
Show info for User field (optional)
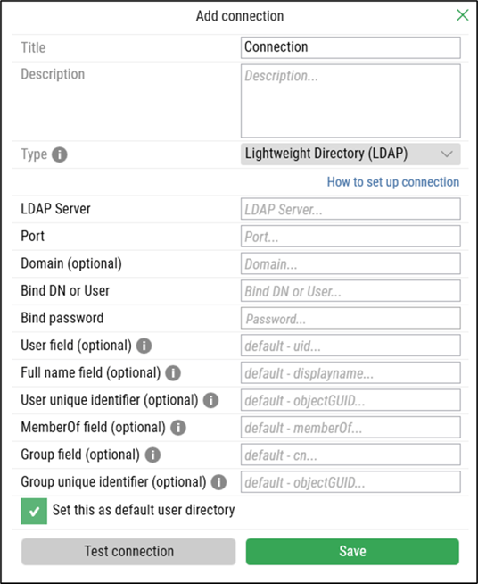144,346
